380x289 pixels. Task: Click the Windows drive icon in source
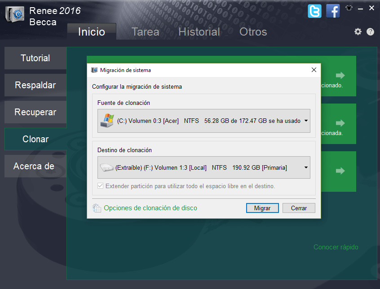(107, 121)
